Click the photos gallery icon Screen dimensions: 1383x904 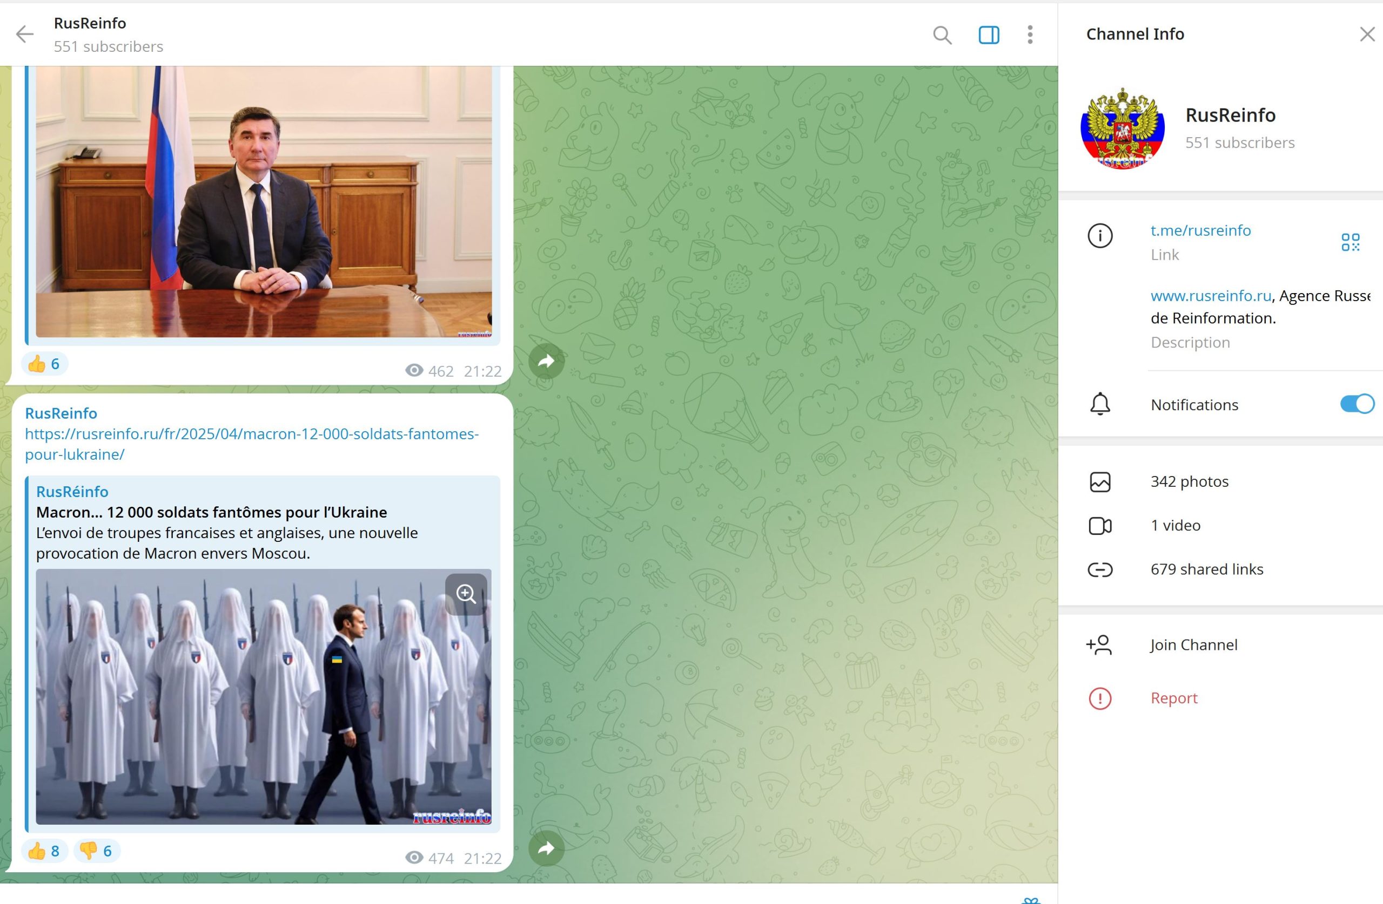[x=1100, y=482]
